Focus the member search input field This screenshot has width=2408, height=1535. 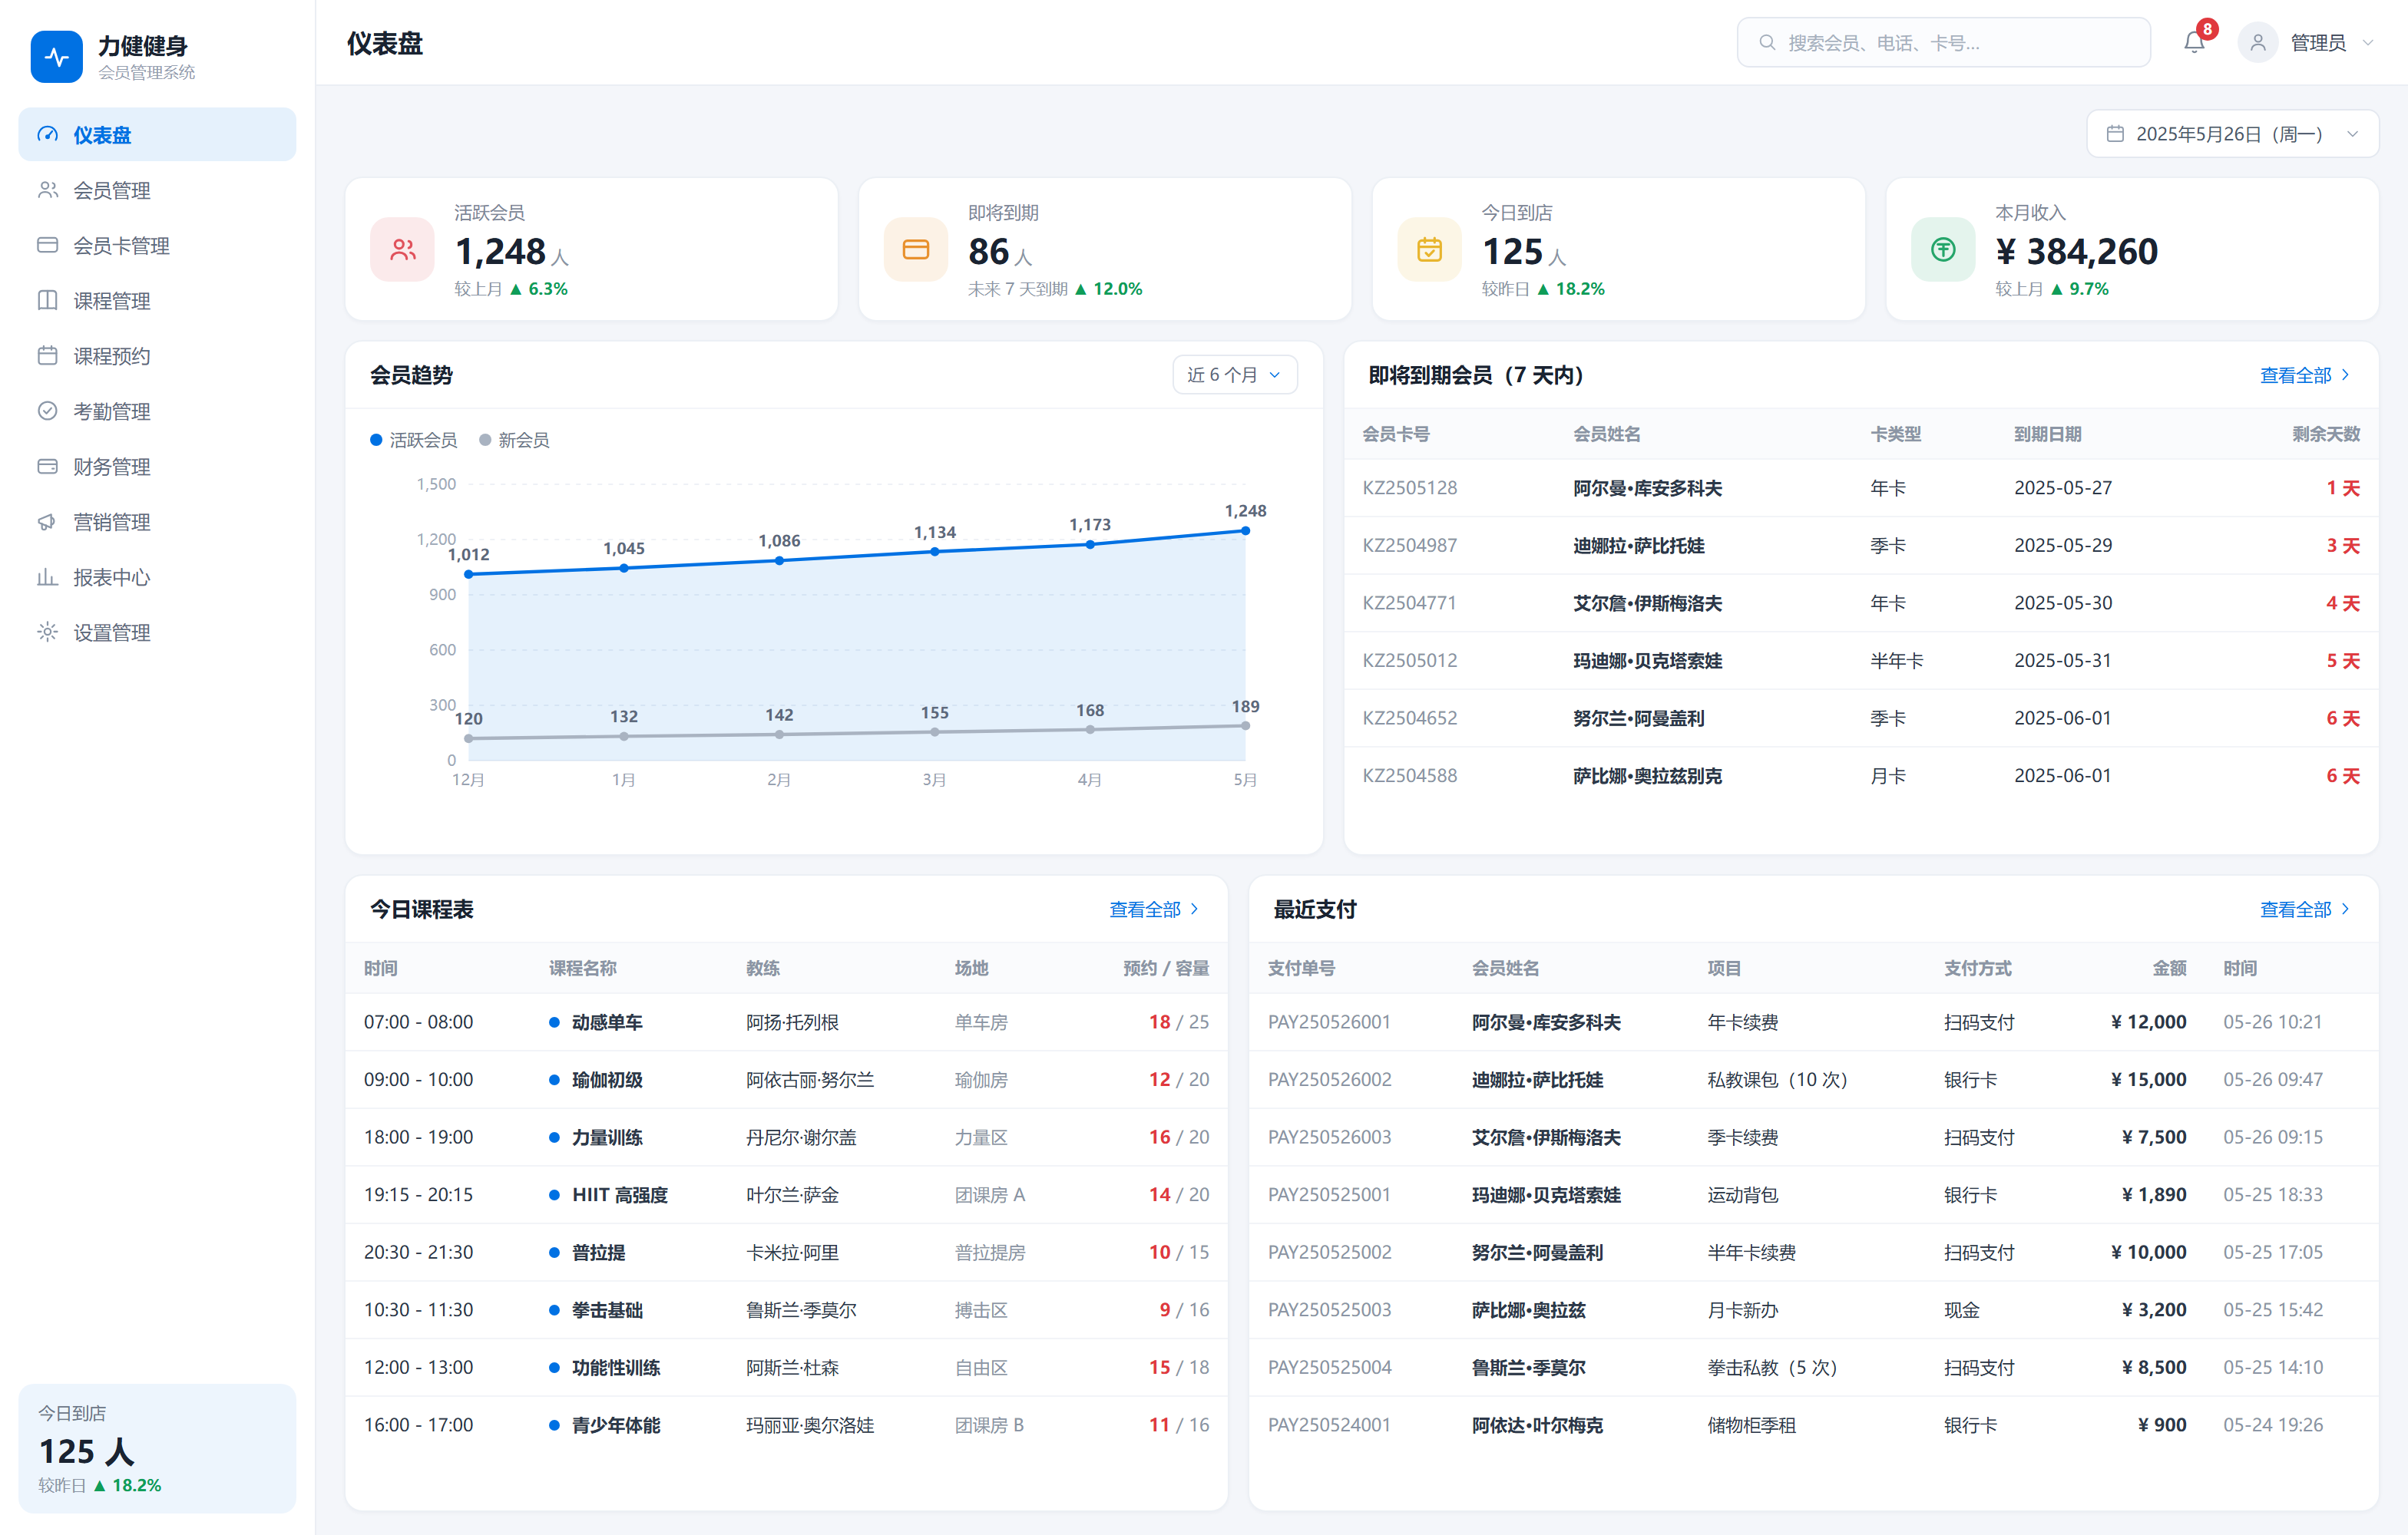(x=1943, y=42)
